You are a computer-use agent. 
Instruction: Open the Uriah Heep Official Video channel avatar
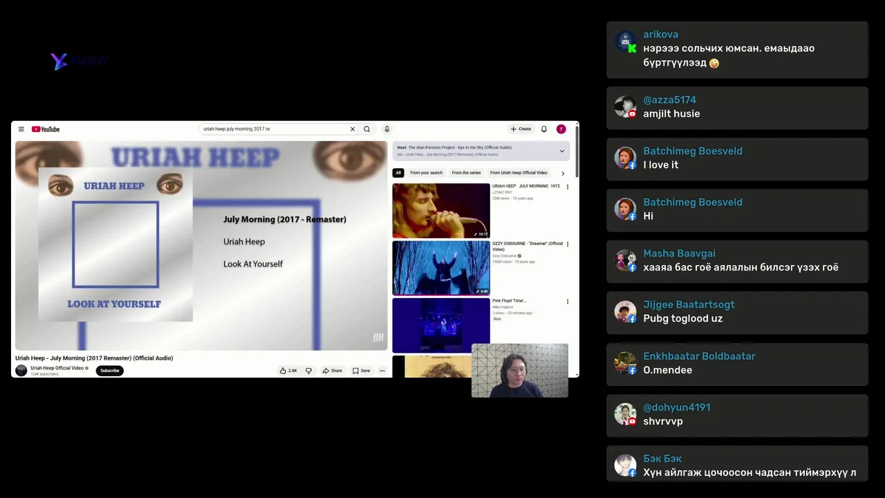point(21,371)
